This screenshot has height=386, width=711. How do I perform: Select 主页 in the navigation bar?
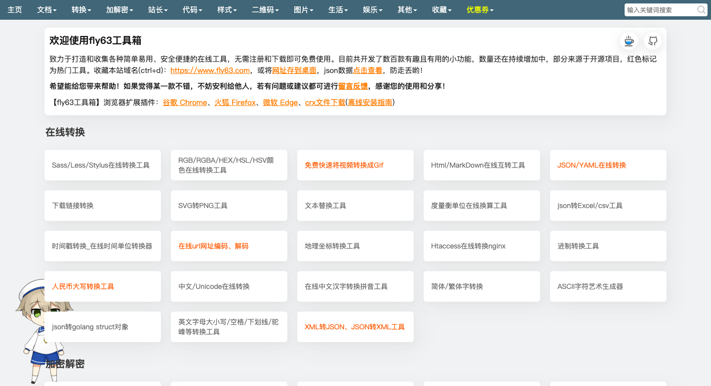tap(15, 9)
